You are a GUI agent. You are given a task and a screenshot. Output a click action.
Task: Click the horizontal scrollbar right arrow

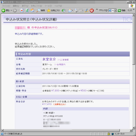click(x=131, y=131)
